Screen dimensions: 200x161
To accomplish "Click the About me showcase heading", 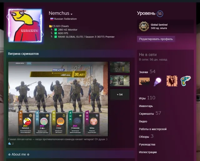I will (19, 154).
